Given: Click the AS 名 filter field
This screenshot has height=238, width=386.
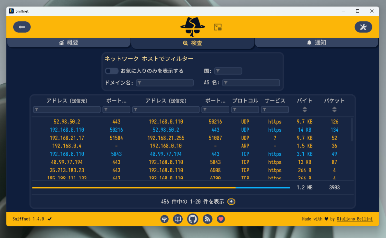Looking at the screenshot, I should 251,83.
